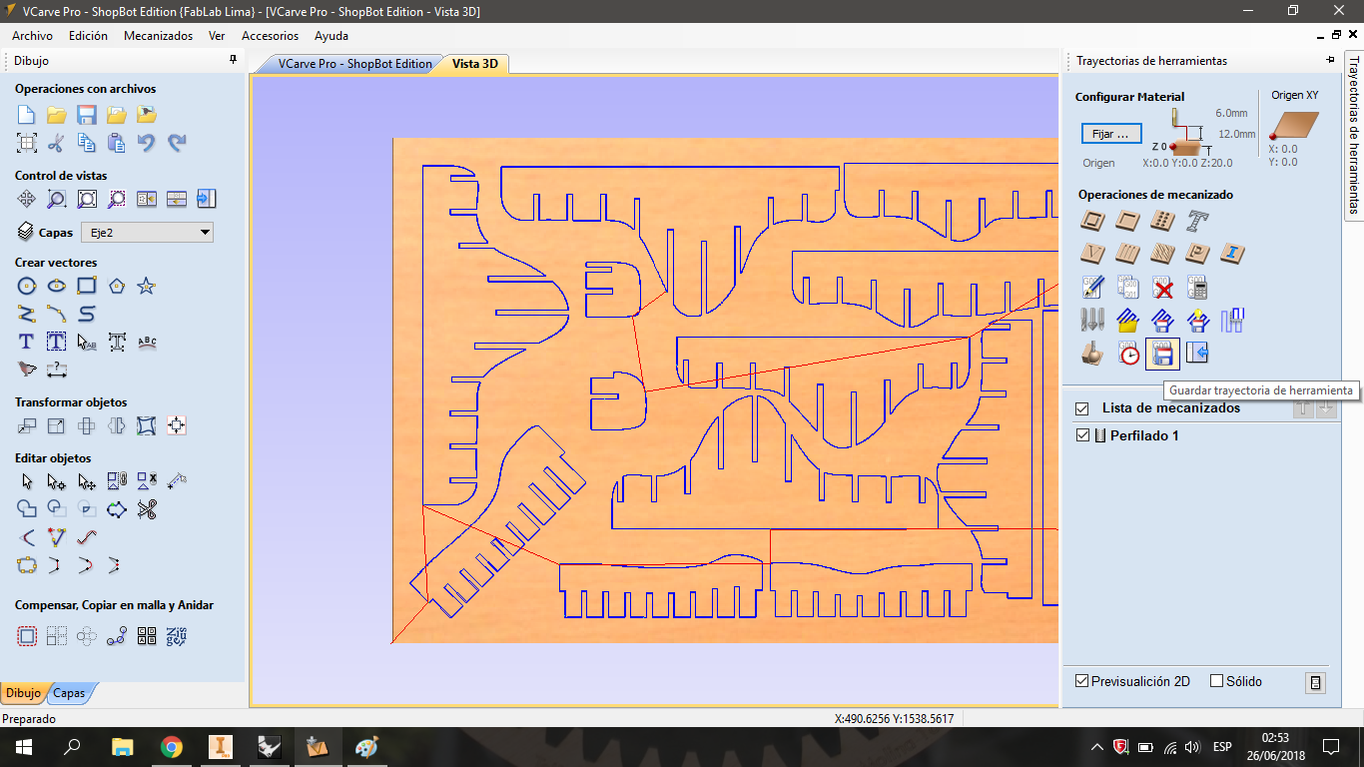Image resolution: width=1364 pixels, height=767 pixels.
Task: Click the Save file floppy icon
Action: coord(87,114)
